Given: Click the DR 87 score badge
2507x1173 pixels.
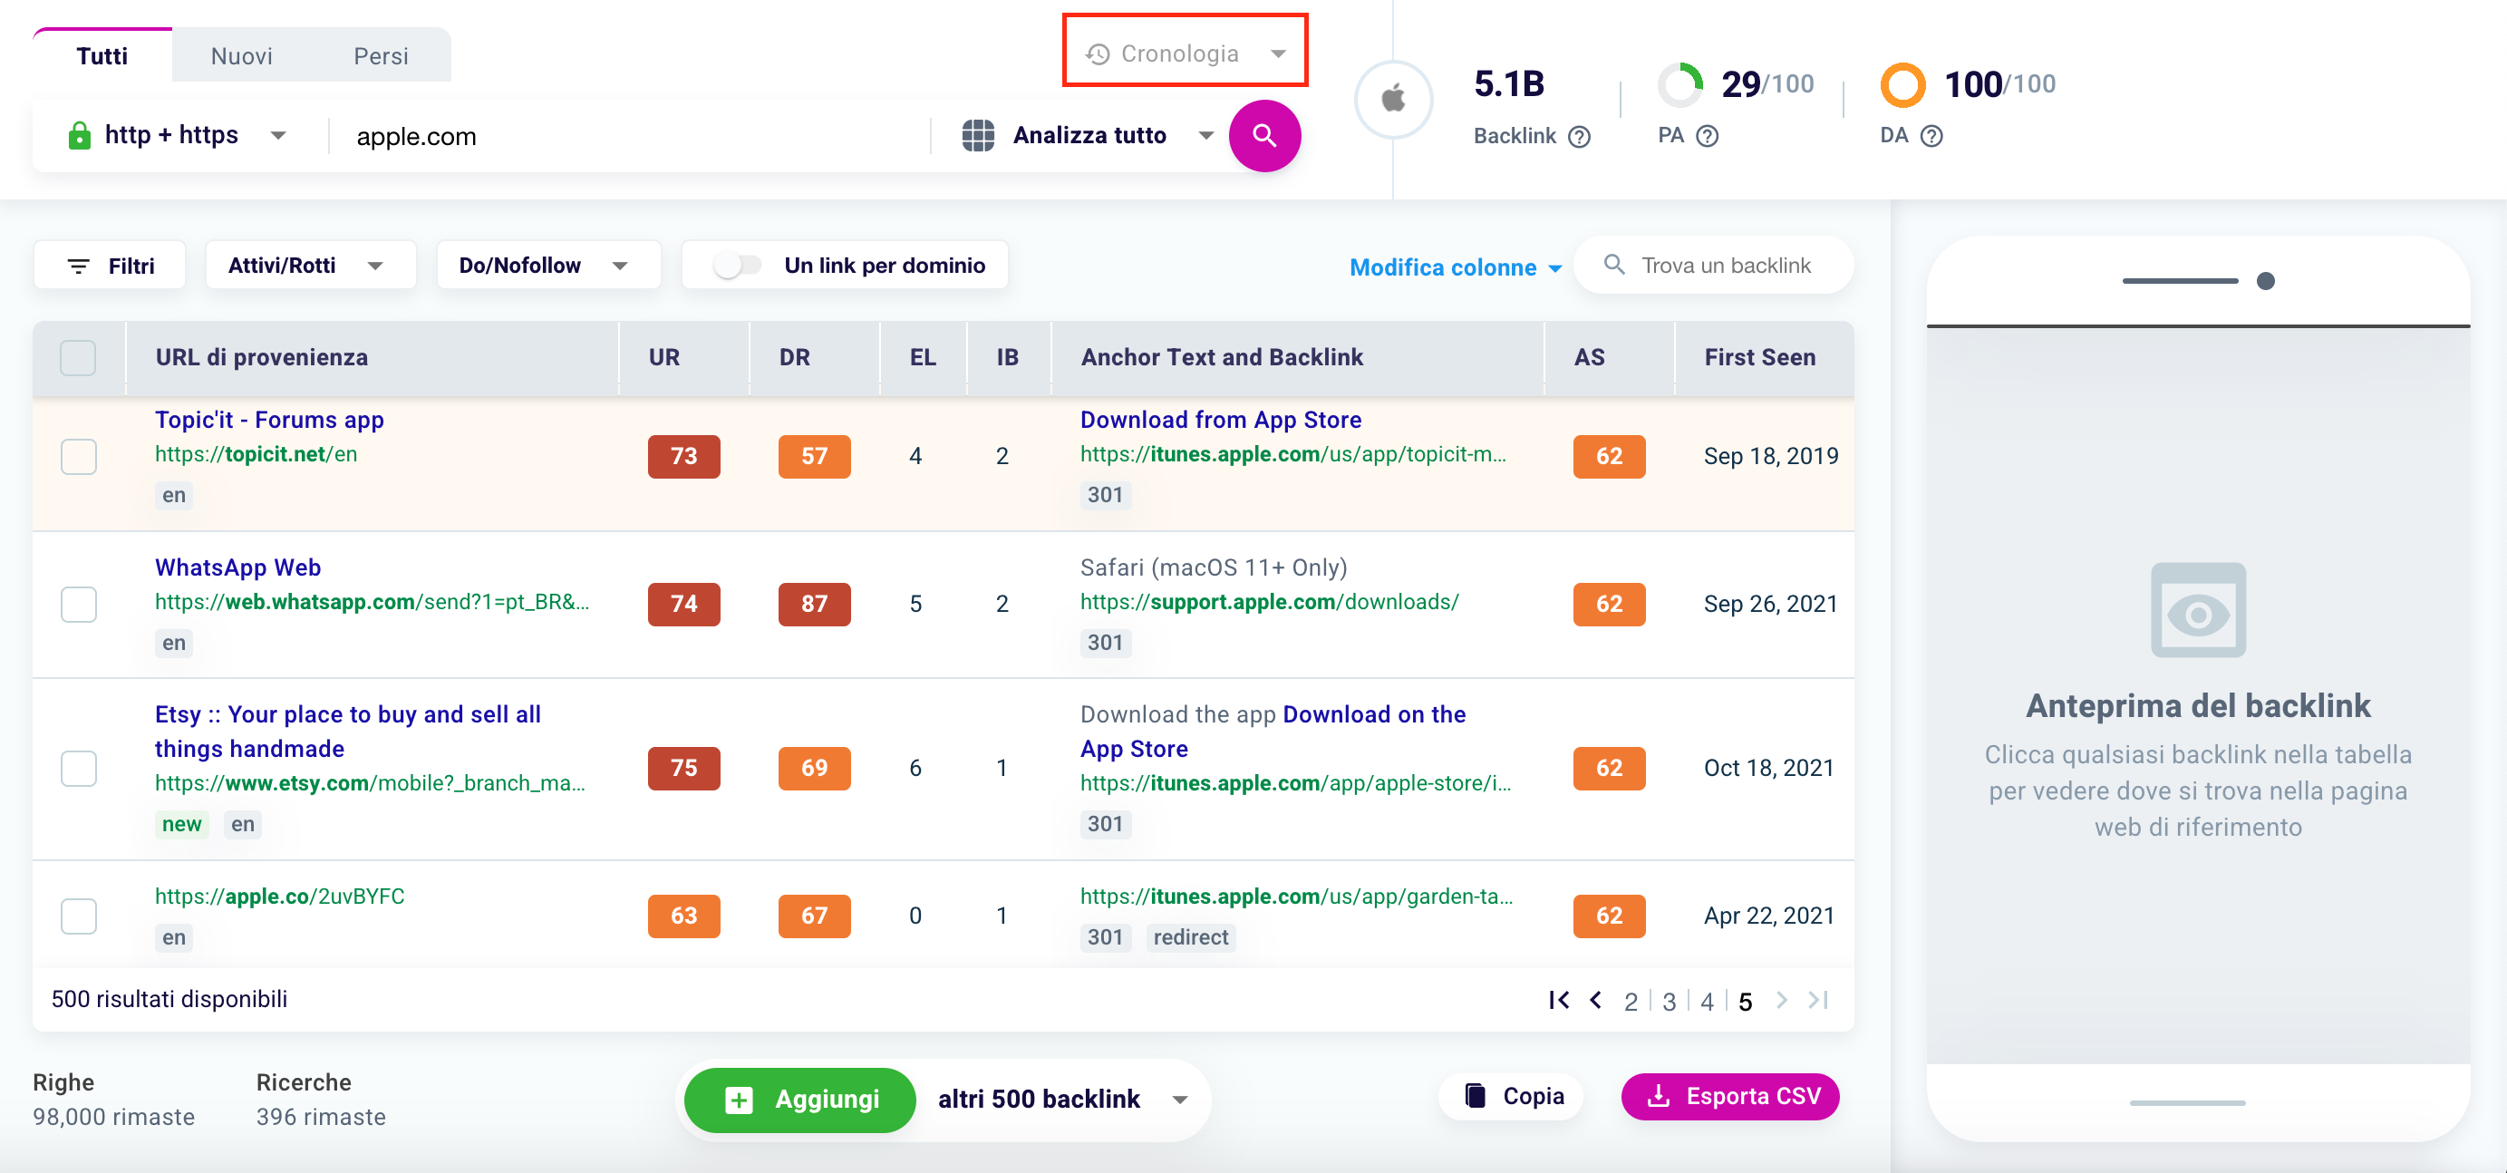Looking at the screenshot, I should click(x=814, y=604).
